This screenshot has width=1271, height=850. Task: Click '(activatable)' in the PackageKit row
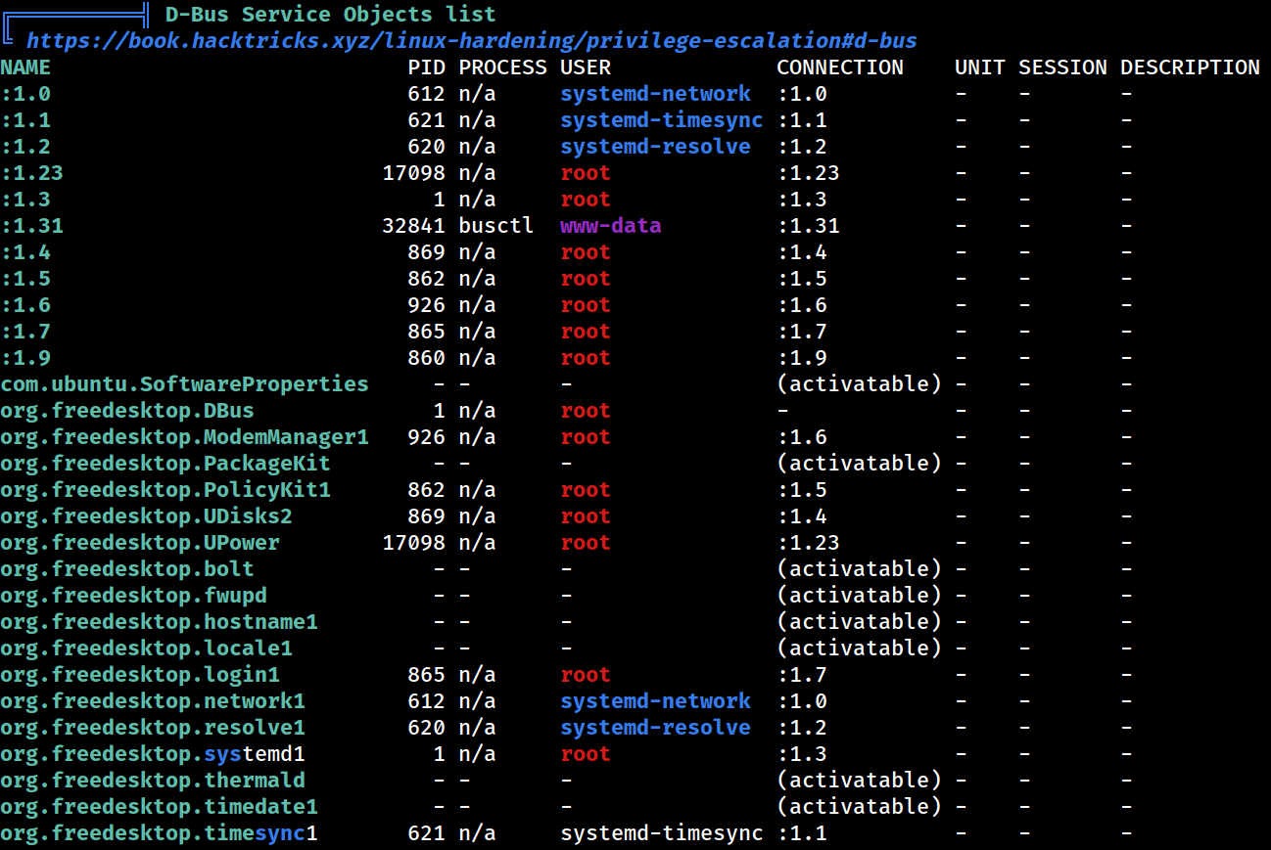(x=860, y=464)
